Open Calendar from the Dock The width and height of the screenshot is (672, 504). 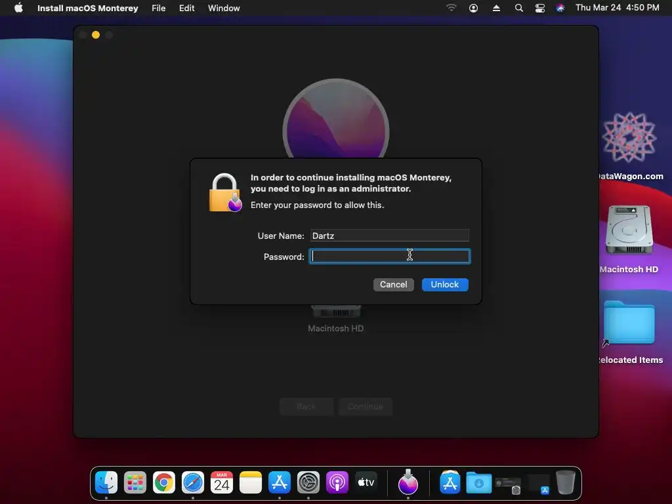222,482
